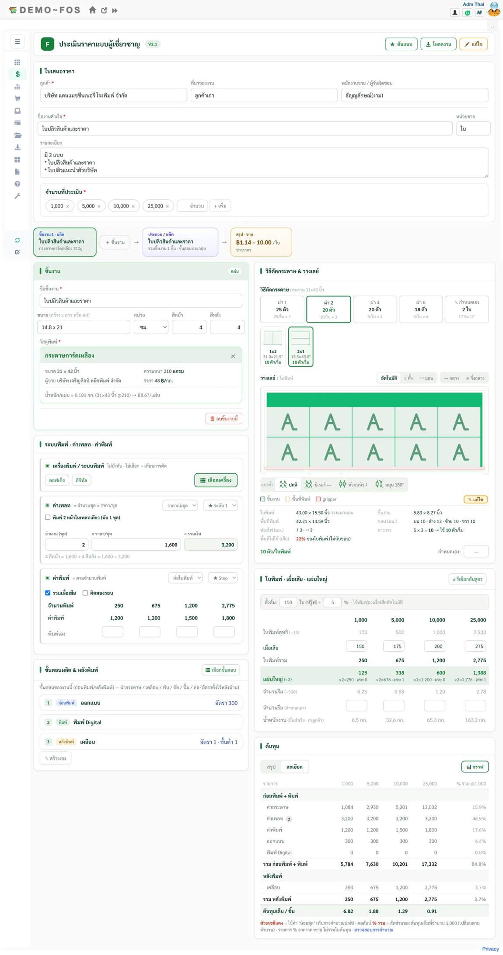This screenshot has height=955, width=503.
Task: Enable พิมพ์ 2 หน้าในเพลทเดียว checkbox
Action: 48,517
